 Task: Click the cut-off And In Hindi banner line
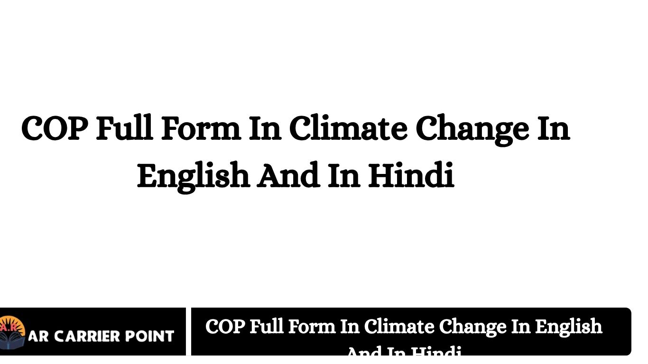pyautogui.click(x=404, y=351)
